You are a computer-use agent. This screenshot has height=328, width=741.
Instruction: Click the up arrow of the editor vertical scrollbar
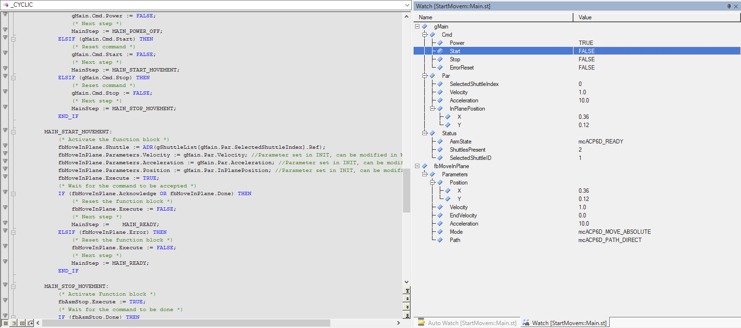407,15
